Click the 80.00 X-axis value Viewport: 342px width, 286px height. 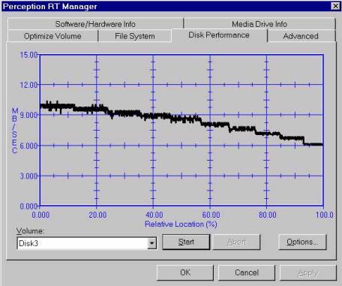click(x=268, y=215)
